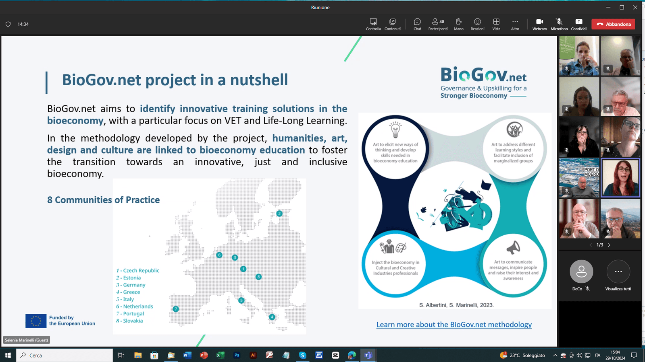Viewport: 645px width, 362px height.
Task: Open the 'Learn more about the BioGov.net methodology' link
Action: (x=454, y=325)
